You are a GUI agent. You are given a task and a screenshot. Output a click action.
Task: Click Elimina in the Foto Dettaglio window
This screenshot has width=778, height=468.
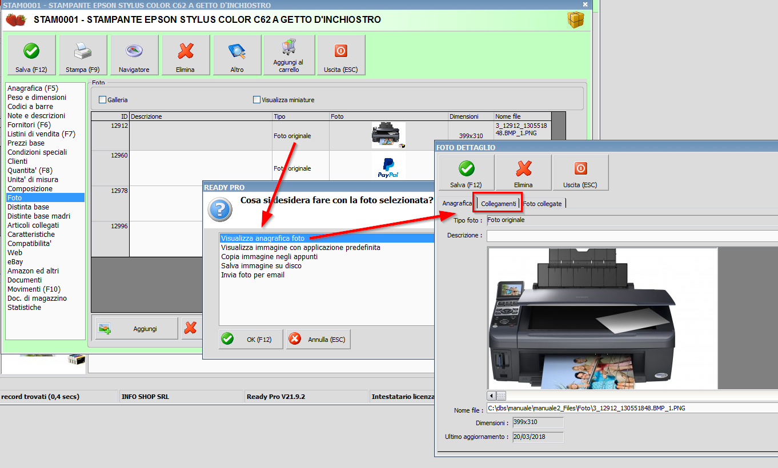click(x=523, y=172)
